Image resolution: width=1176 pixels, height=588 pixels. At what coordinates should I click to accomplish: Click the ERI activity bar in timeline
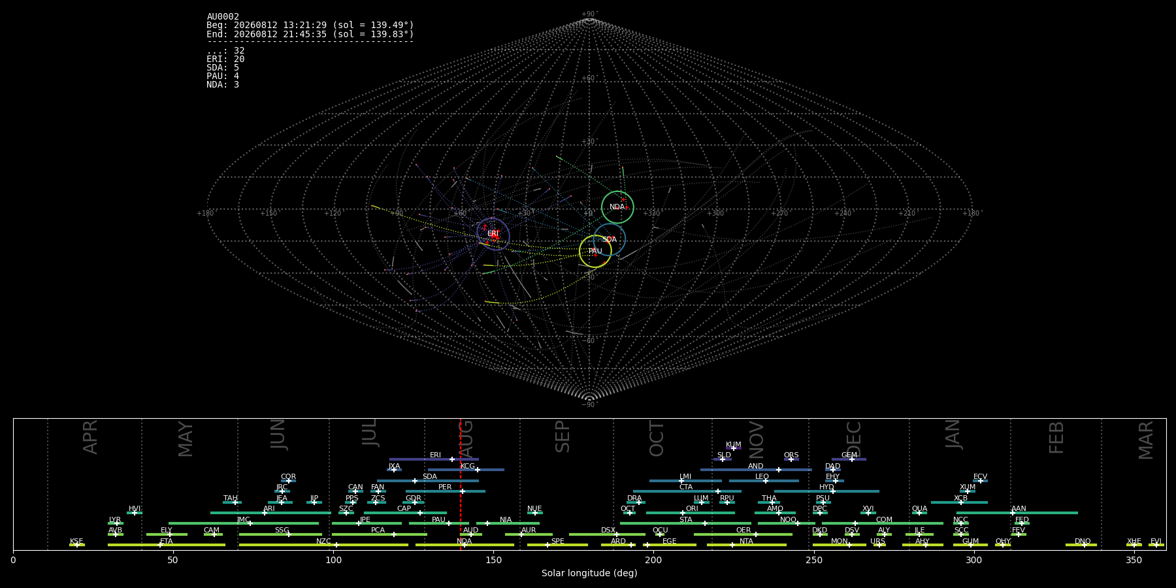pos(434,459)
